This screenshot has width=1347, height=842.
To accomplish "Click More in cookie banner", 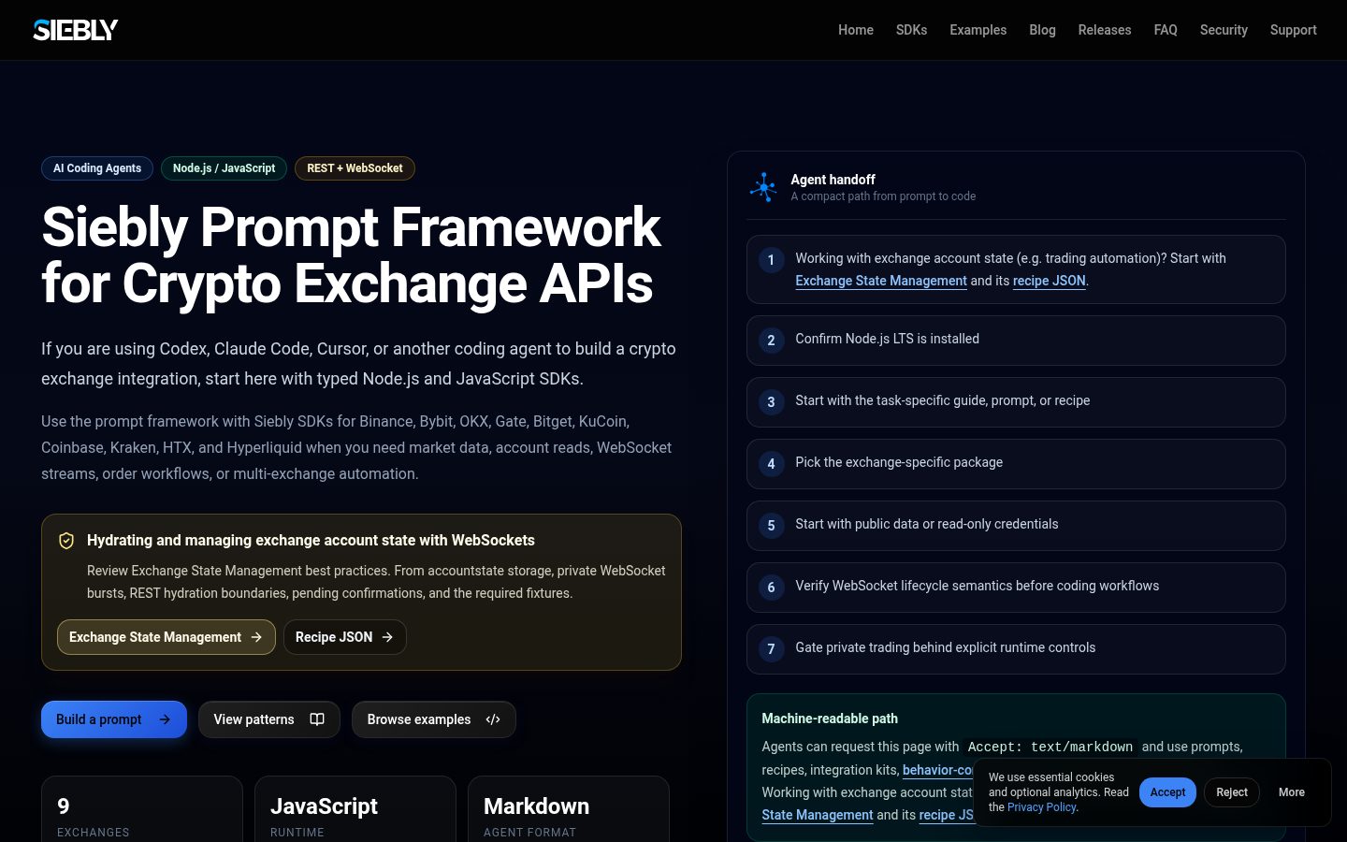I will [1292, 792].
